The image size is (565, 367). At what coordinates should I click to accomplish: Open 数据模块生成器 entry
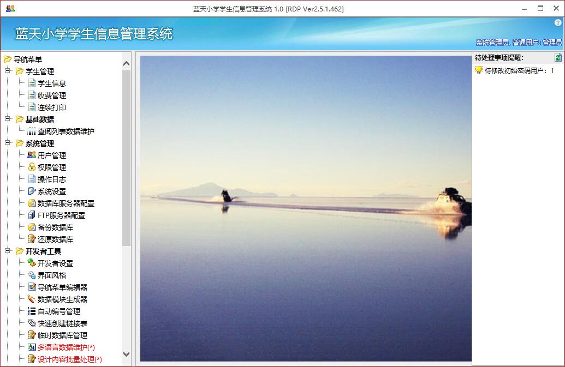(x=63, y=299)
